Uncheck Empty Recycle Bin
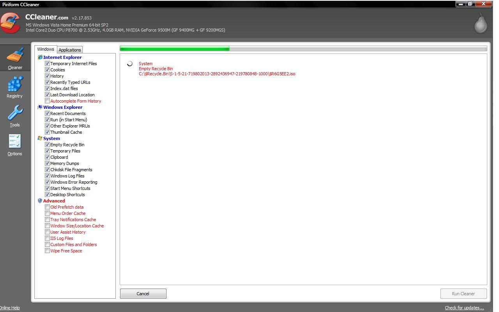499x312 pixels. point(47,145)
